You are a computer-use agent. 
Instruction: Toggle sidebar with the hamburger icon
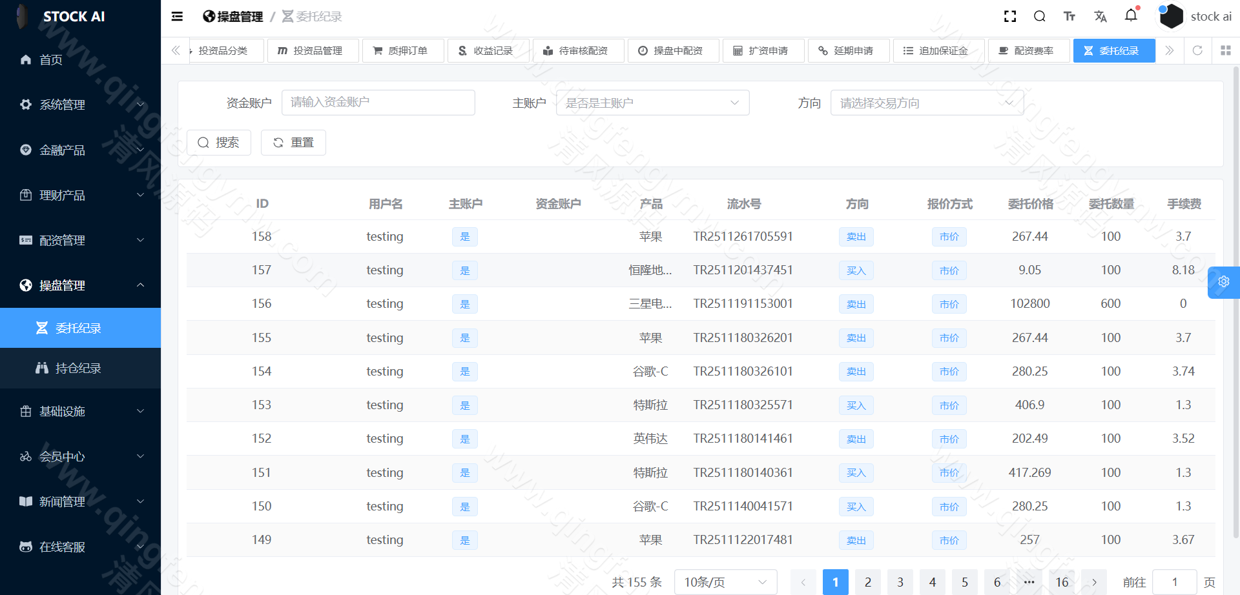point(176,16)
